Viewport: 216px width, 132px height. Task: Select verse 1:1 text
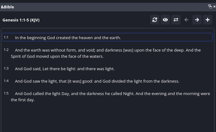pos(68,38)
